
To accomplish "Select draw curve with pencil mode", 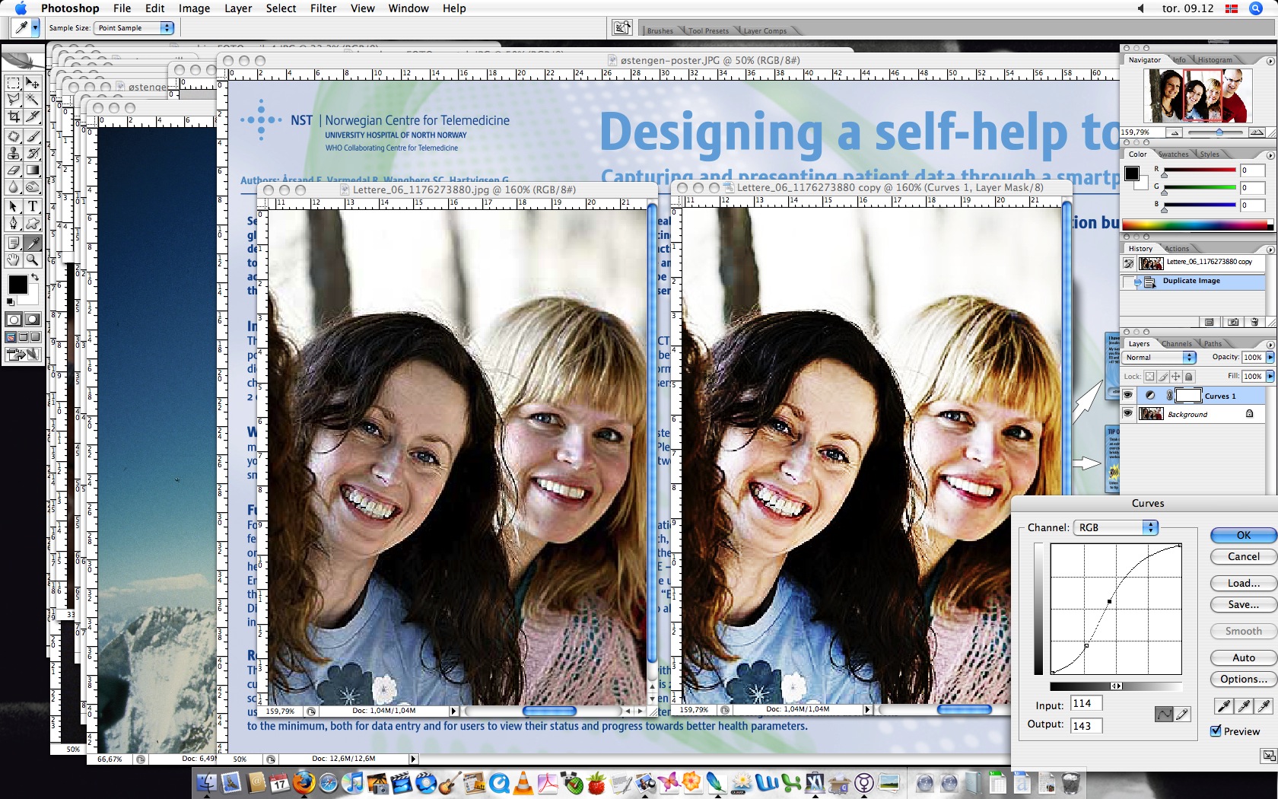I will coord(1182,714).
